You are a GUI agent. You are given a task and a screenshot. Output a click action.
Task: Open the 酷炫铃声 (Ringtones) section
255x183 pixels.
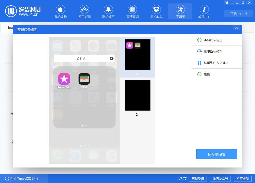[108, 11]
